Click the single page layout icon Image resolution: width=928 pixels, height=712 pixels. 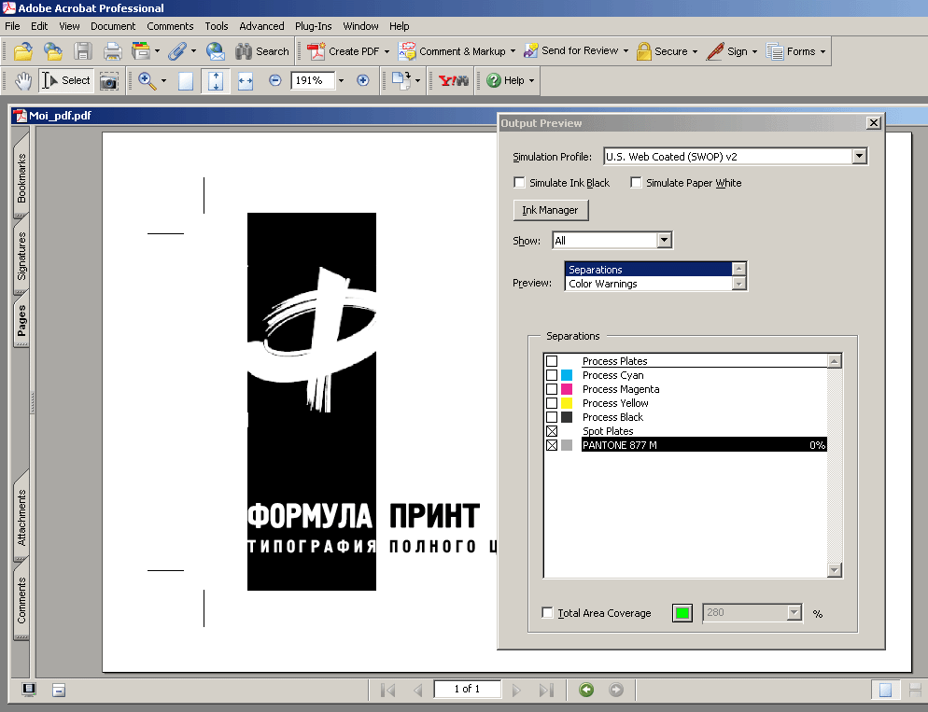(885, 691)
